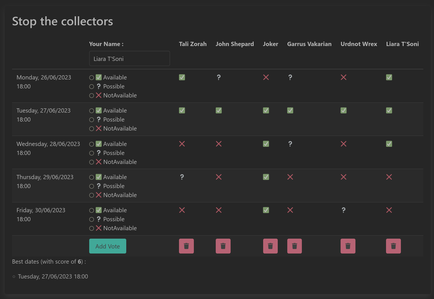Viewport: 434px width, 299px height.
Task: Select Possible for Tuesday 27/06/2023
Action: 91,120
